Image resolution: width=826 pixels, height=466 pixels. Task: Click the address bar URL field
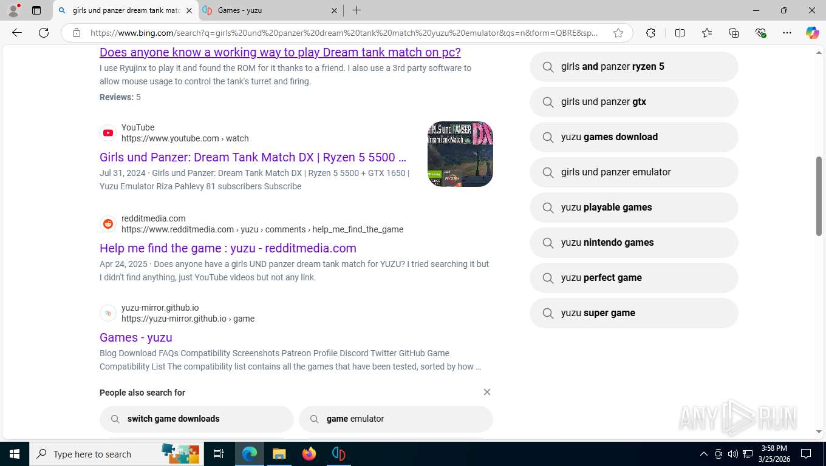(344, 33)
